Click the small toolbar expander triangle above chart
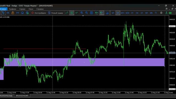176x99 pixels. point(83,16)
